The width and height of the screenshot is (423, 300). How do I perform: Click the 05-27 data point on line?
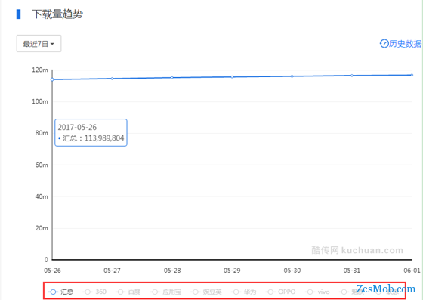tap(113, 79)
